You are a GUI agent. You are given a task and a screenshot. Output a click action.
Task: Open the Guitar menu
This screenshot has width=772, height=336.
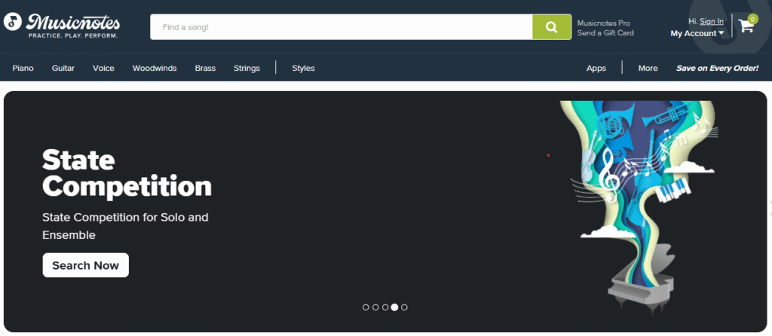tap(63, 68)
